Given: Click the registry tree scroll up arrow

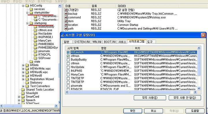Looking at the screenshot, I should pyautogui.click(x=60, y=6).
